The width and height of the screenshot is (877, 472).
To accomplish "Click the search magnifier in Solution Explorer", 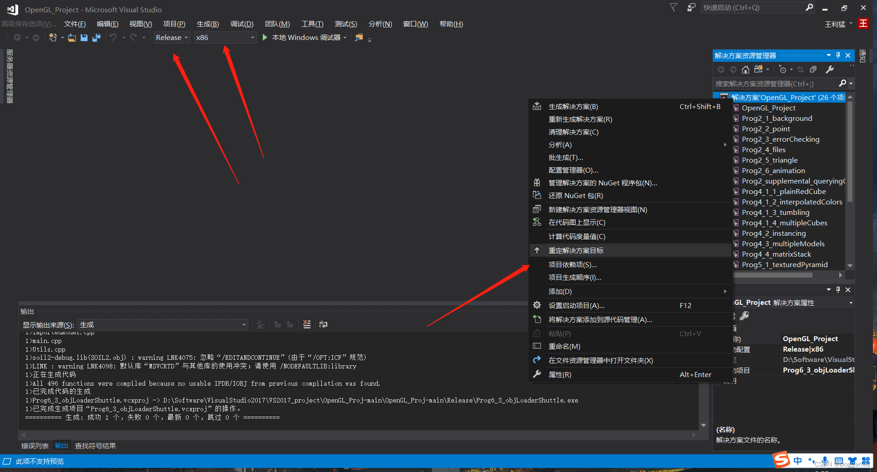I will (842, 83).
